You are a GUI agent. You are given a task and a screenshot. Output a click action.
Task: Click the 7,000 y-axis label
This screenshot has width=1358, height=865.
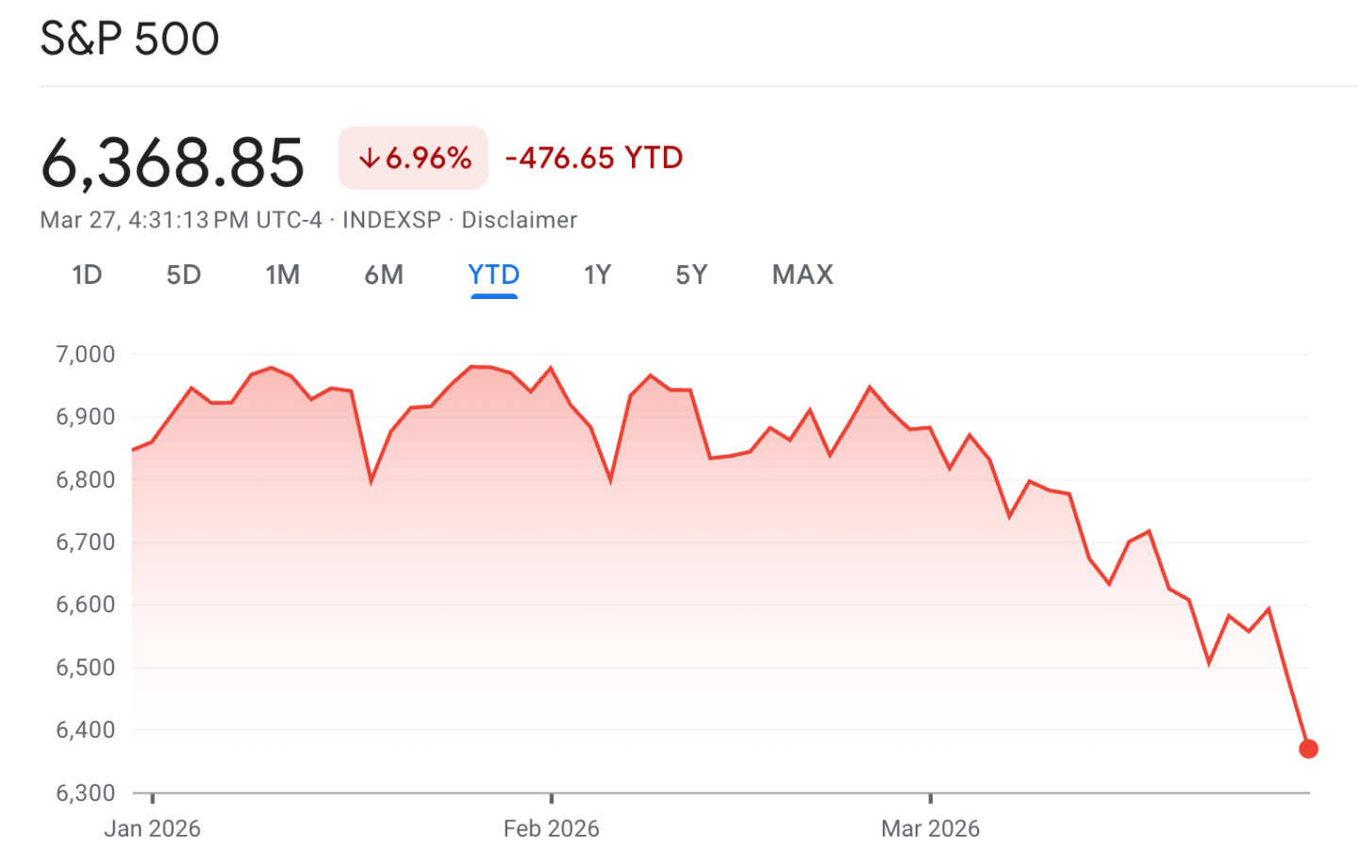click(x=86, y=355)
